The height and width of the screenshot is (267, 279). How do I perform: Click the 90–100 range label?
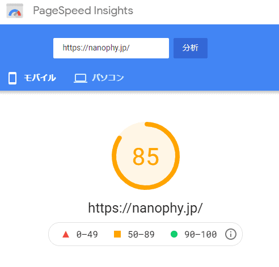click(201, 235)
